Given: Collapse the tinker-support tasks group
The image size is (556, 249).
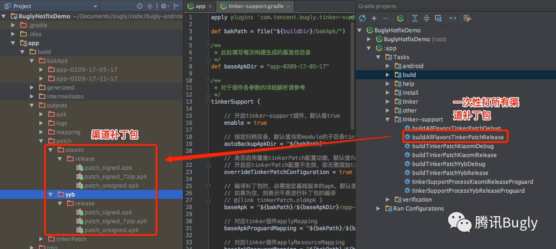Looking at the screenshot, I should pos(388,119).
